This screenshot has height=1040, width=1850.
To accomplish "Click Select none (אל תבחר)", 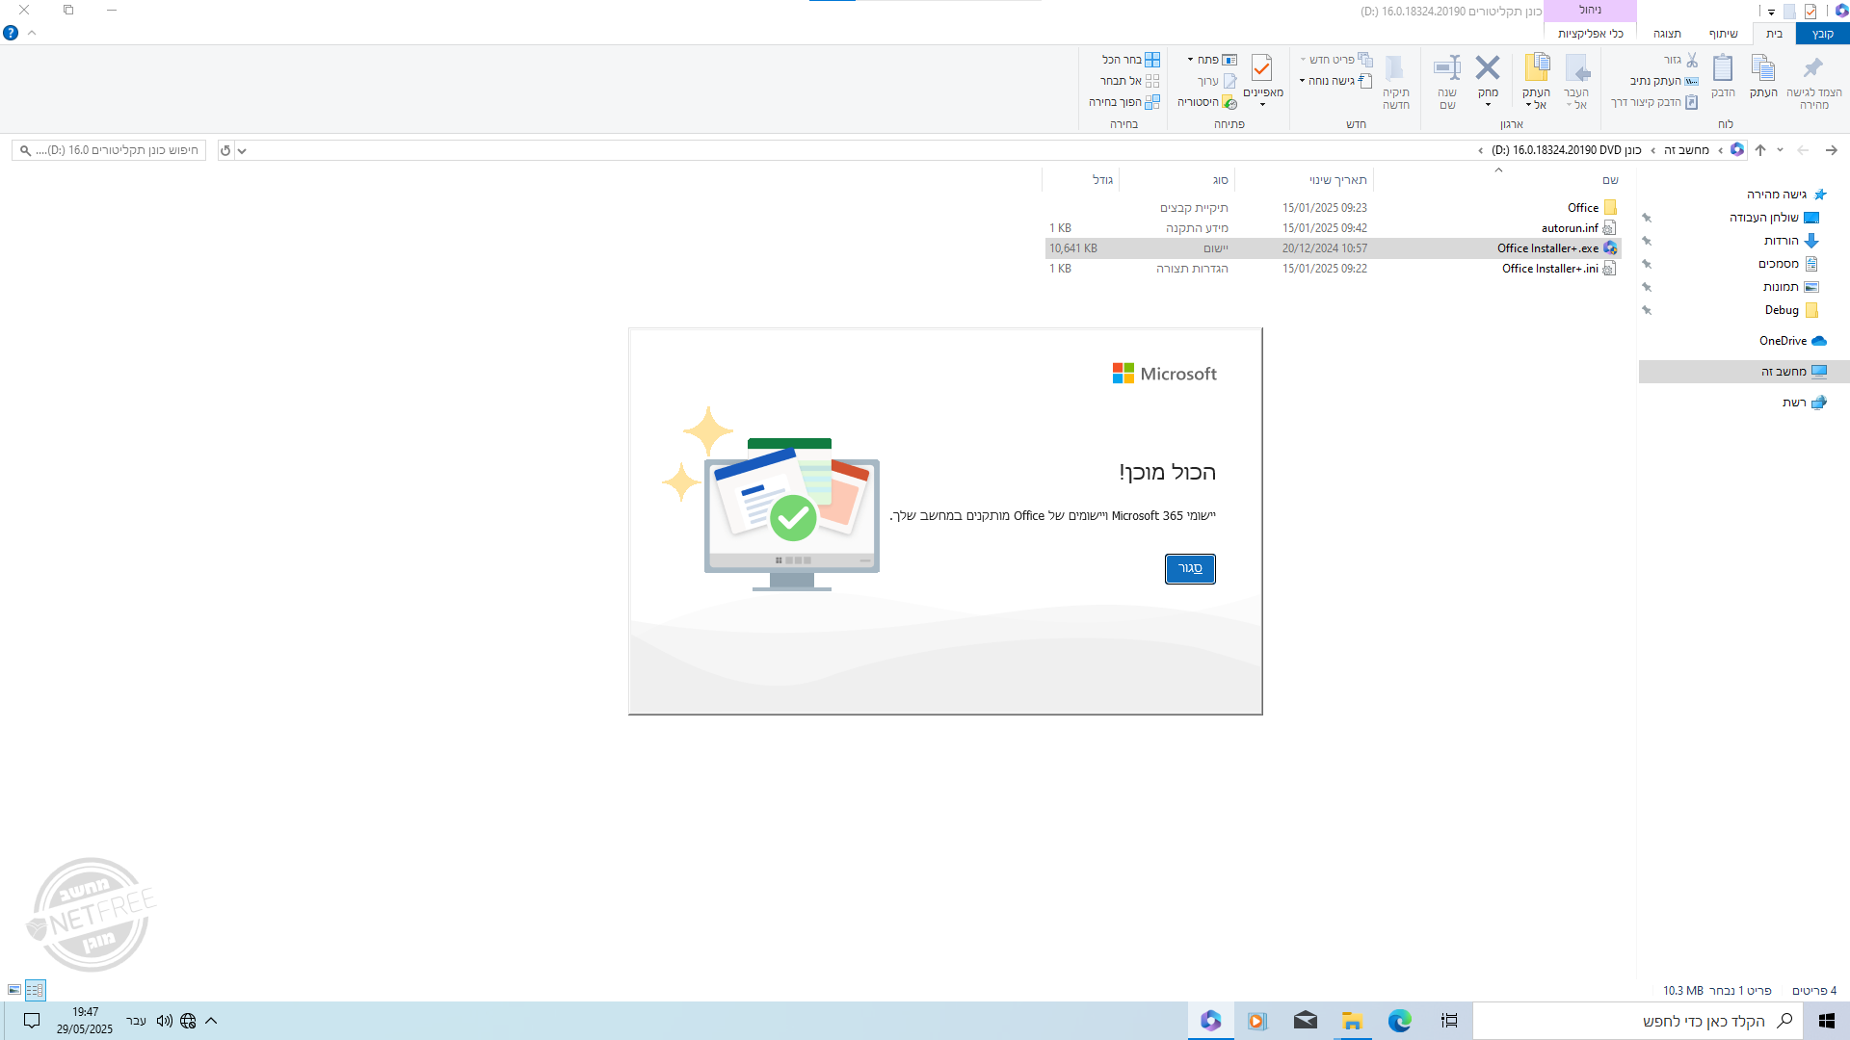I will pos(1130,81).
